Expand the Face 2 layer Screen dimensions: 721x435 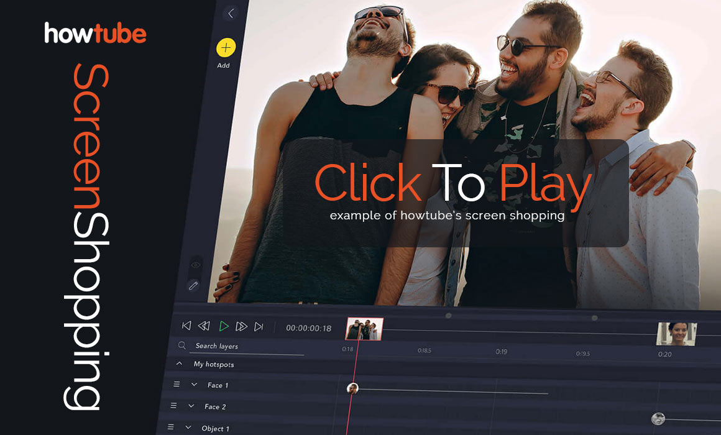click(x=191, y=406)
